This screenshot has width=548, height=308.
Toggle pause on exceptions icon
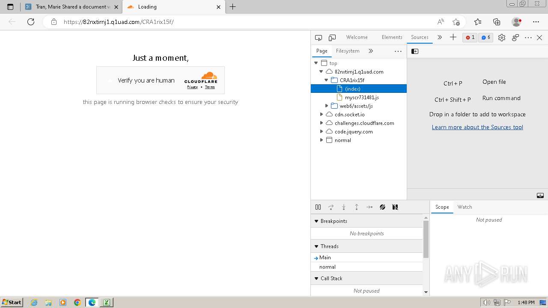(x=395, y=207)
